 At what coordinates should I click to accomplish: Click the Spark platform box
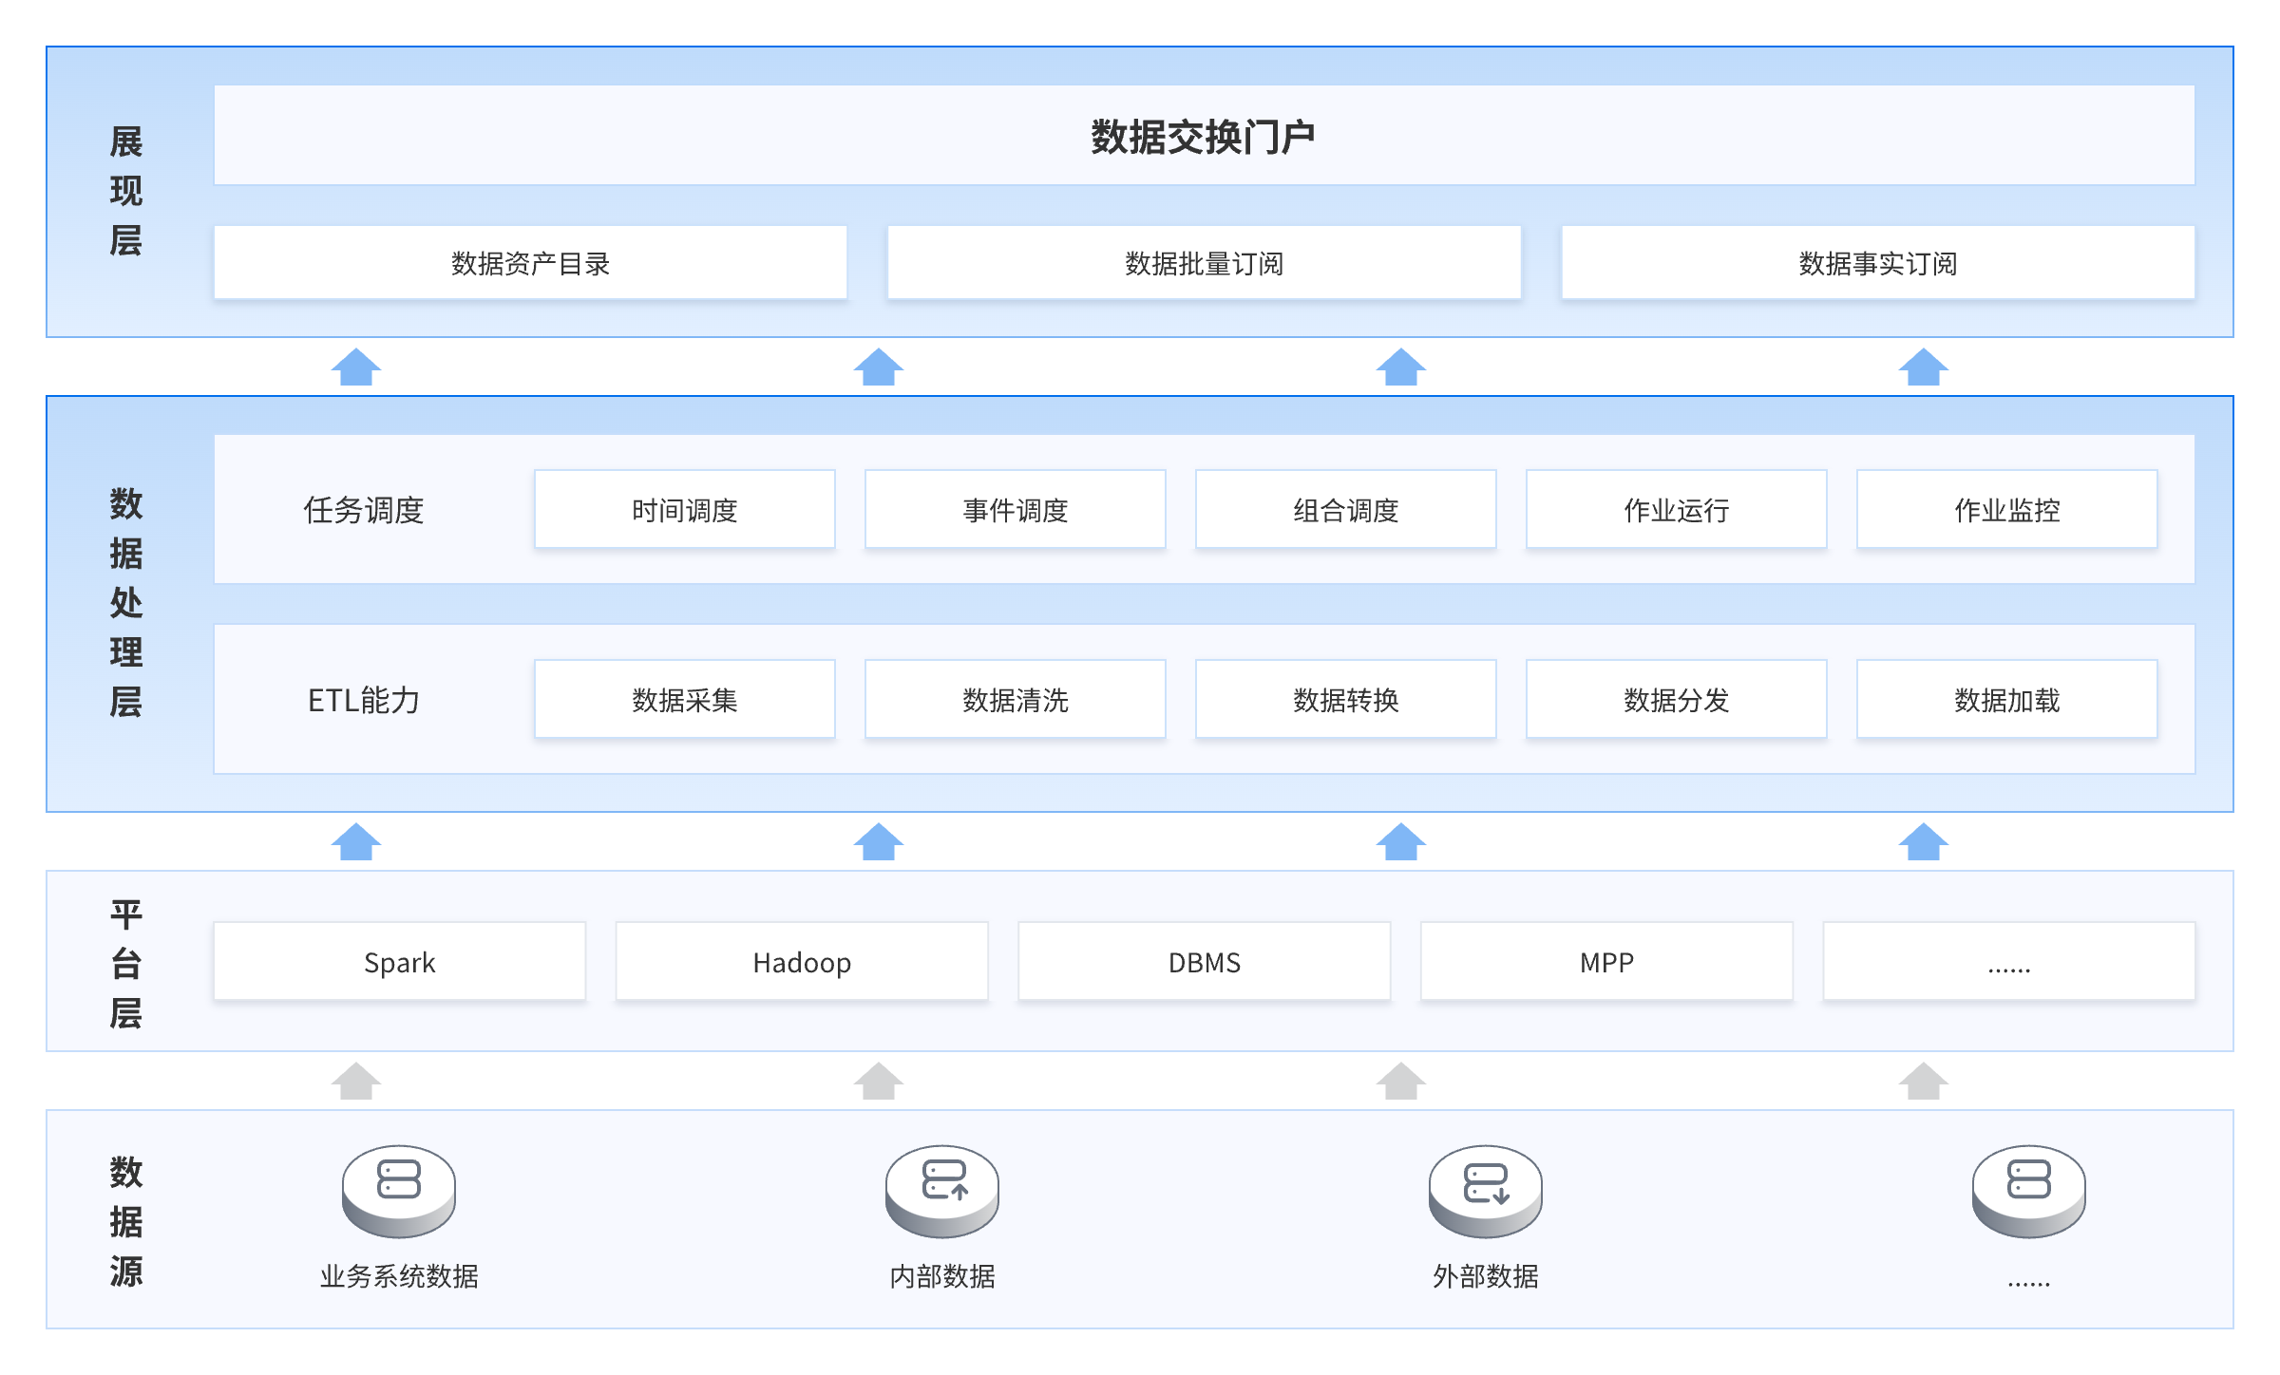coord(399,962)
